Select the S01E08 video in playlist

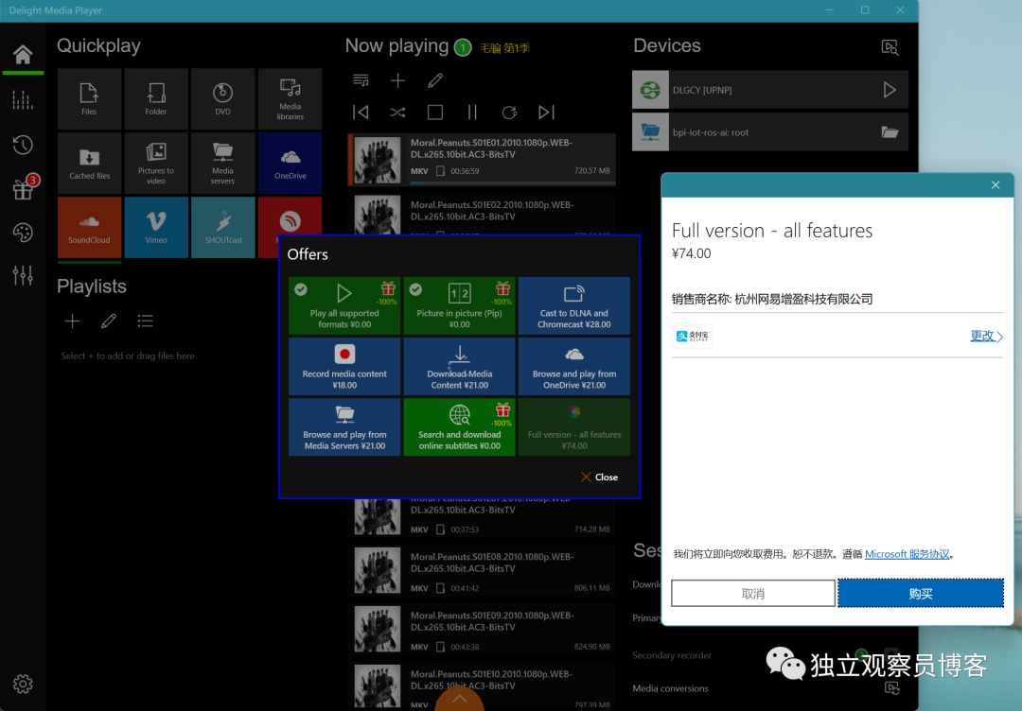(482, 571)
